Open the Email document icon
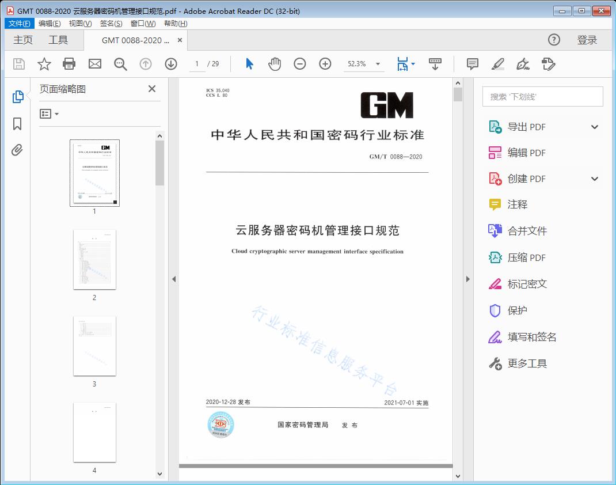The width and height of the screenshot is (616, 485). [94, 64]
